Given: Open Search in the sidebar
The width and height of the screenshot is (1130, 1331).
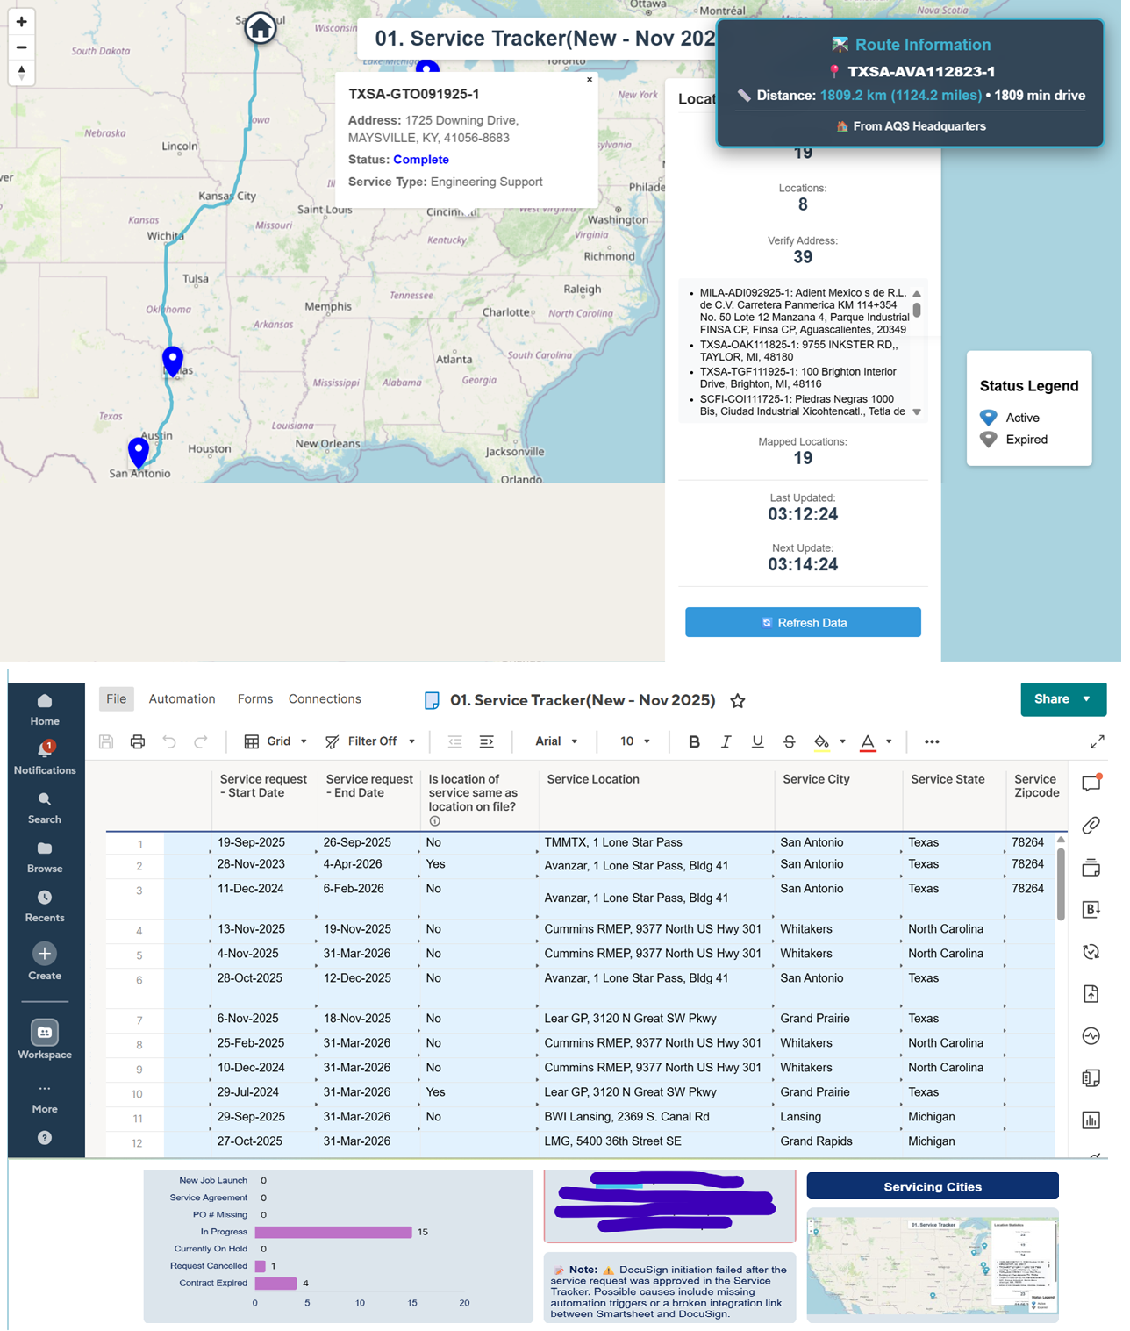Looking at the screenshot, I should tap(45, 808).
